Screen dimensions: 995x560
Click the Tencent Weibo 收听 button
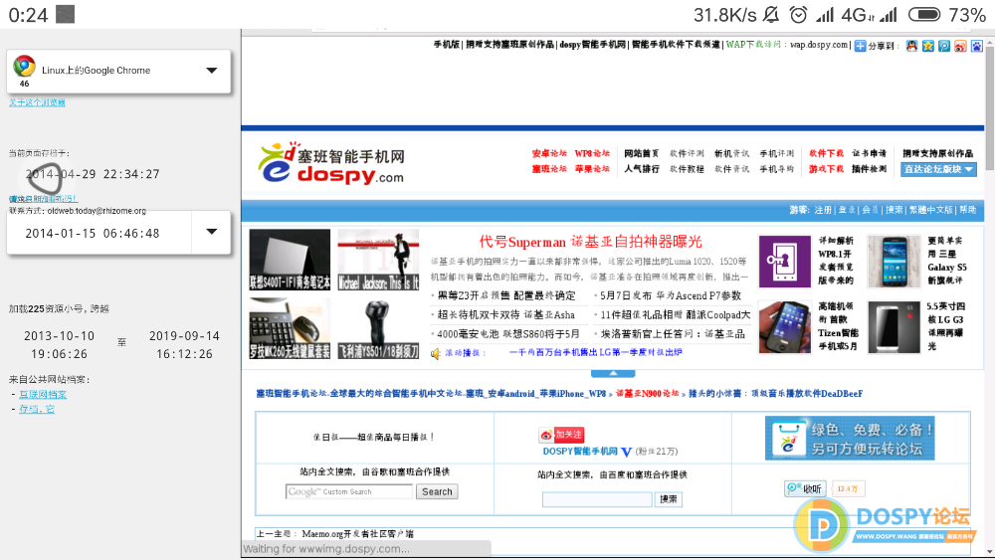[805, 489]
